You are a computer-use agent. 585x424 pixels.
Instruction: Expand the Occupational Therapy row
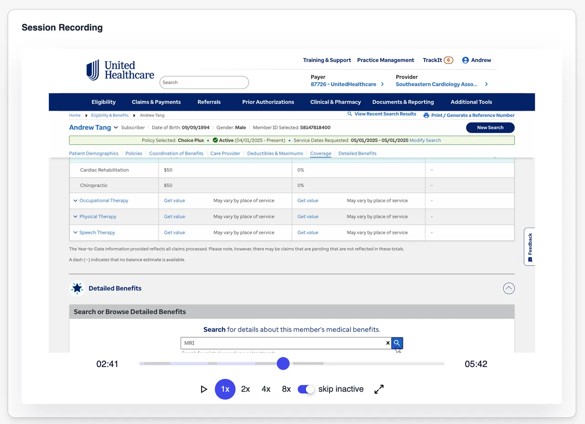(x=75, y=201)
